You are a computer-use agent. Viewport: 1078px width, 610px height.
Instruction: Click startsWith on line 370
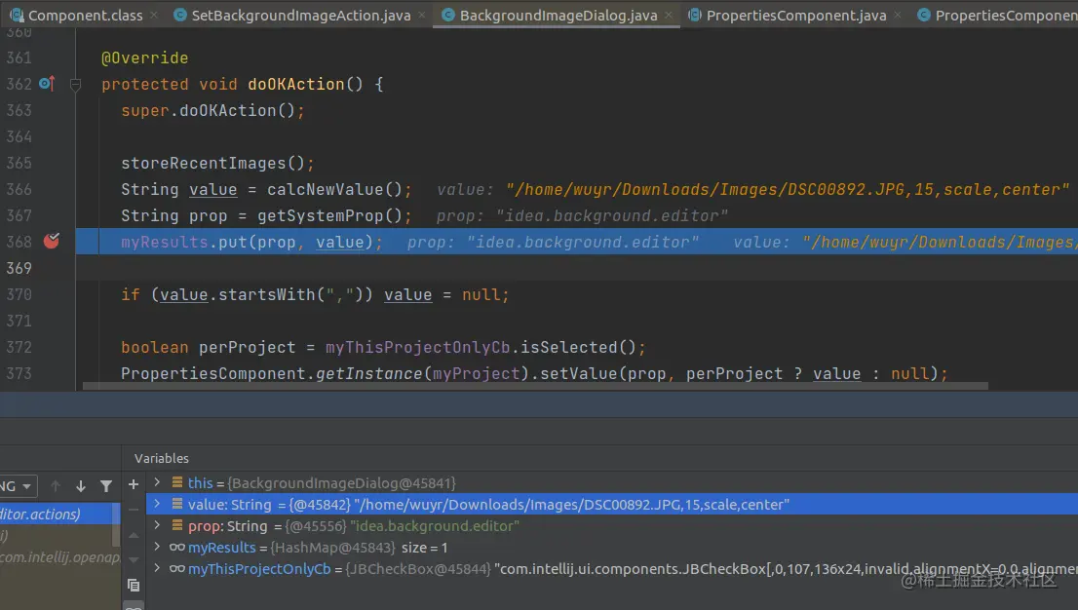coord(267,294)
